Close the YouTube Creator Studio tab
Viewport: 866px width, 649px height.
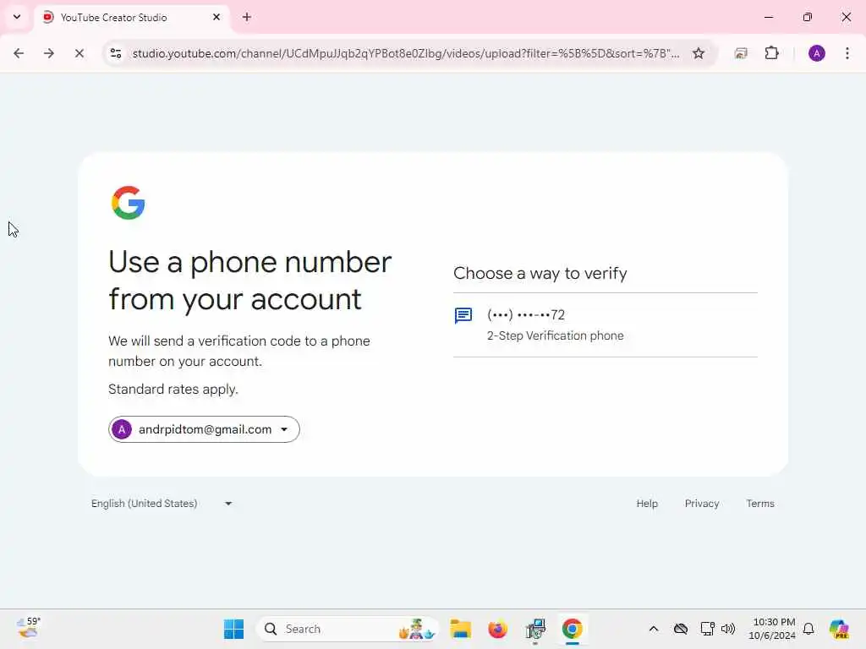[216, 17]
